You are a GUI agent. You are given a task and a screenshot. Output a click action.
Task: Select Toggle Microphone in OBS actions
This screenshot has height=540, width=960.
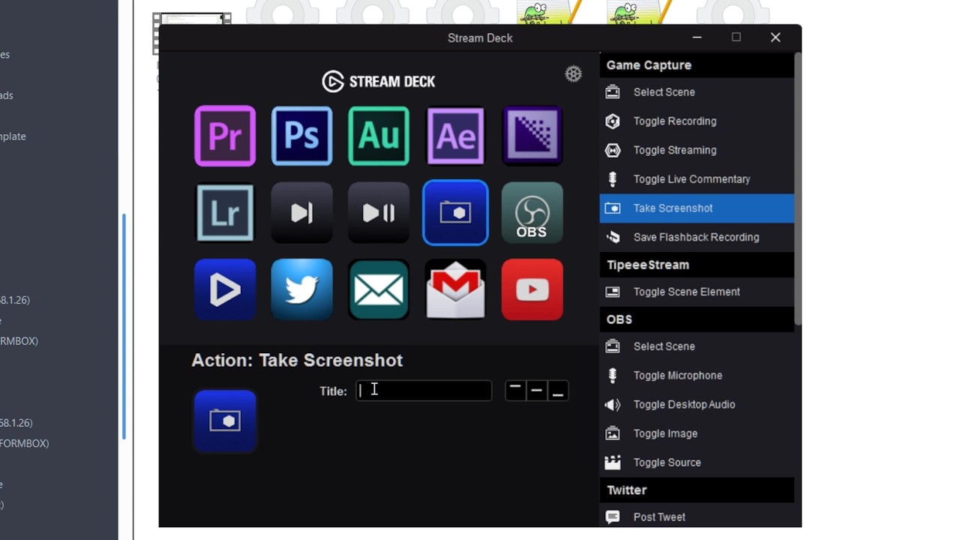coord(677,375)
